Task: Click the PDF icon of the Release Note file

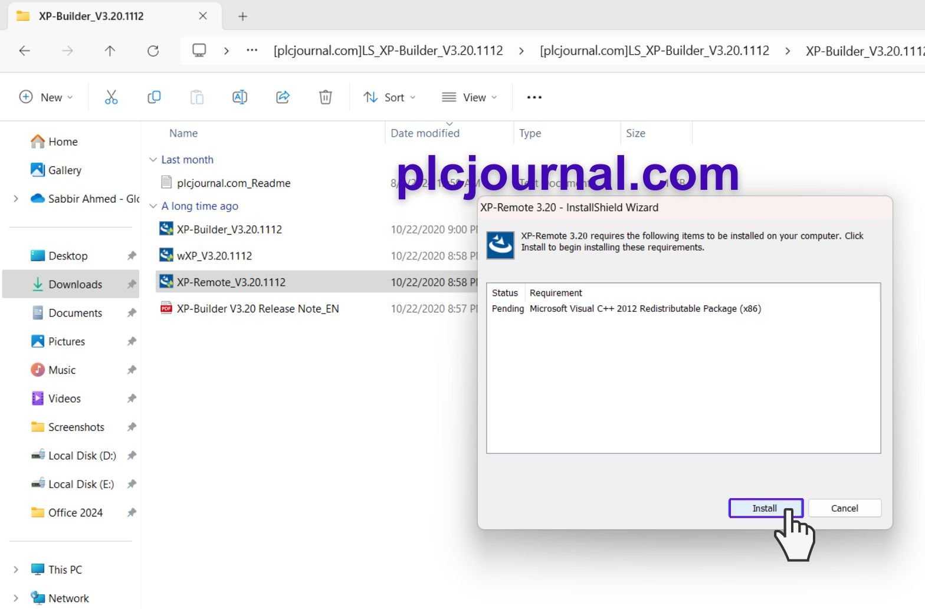Action: (x=166, y=308)
